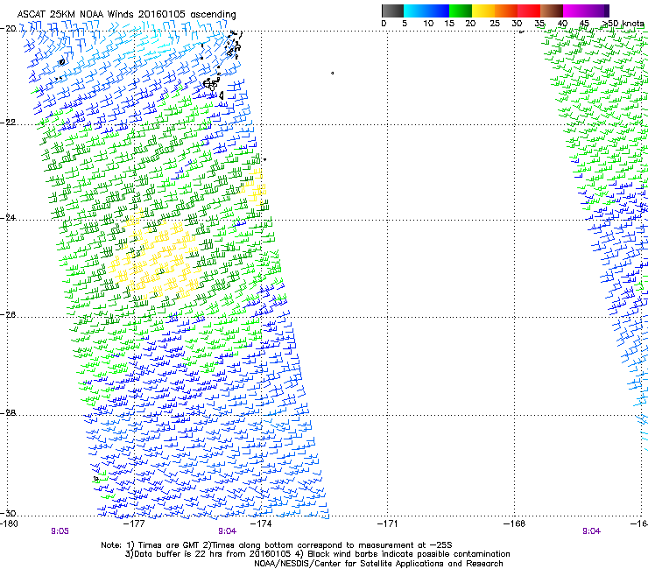Image resolution: width=648 pixels, height=569 pixels.
Task: Click the -26 latitude axis label
Action: click(x=8, y=315)
